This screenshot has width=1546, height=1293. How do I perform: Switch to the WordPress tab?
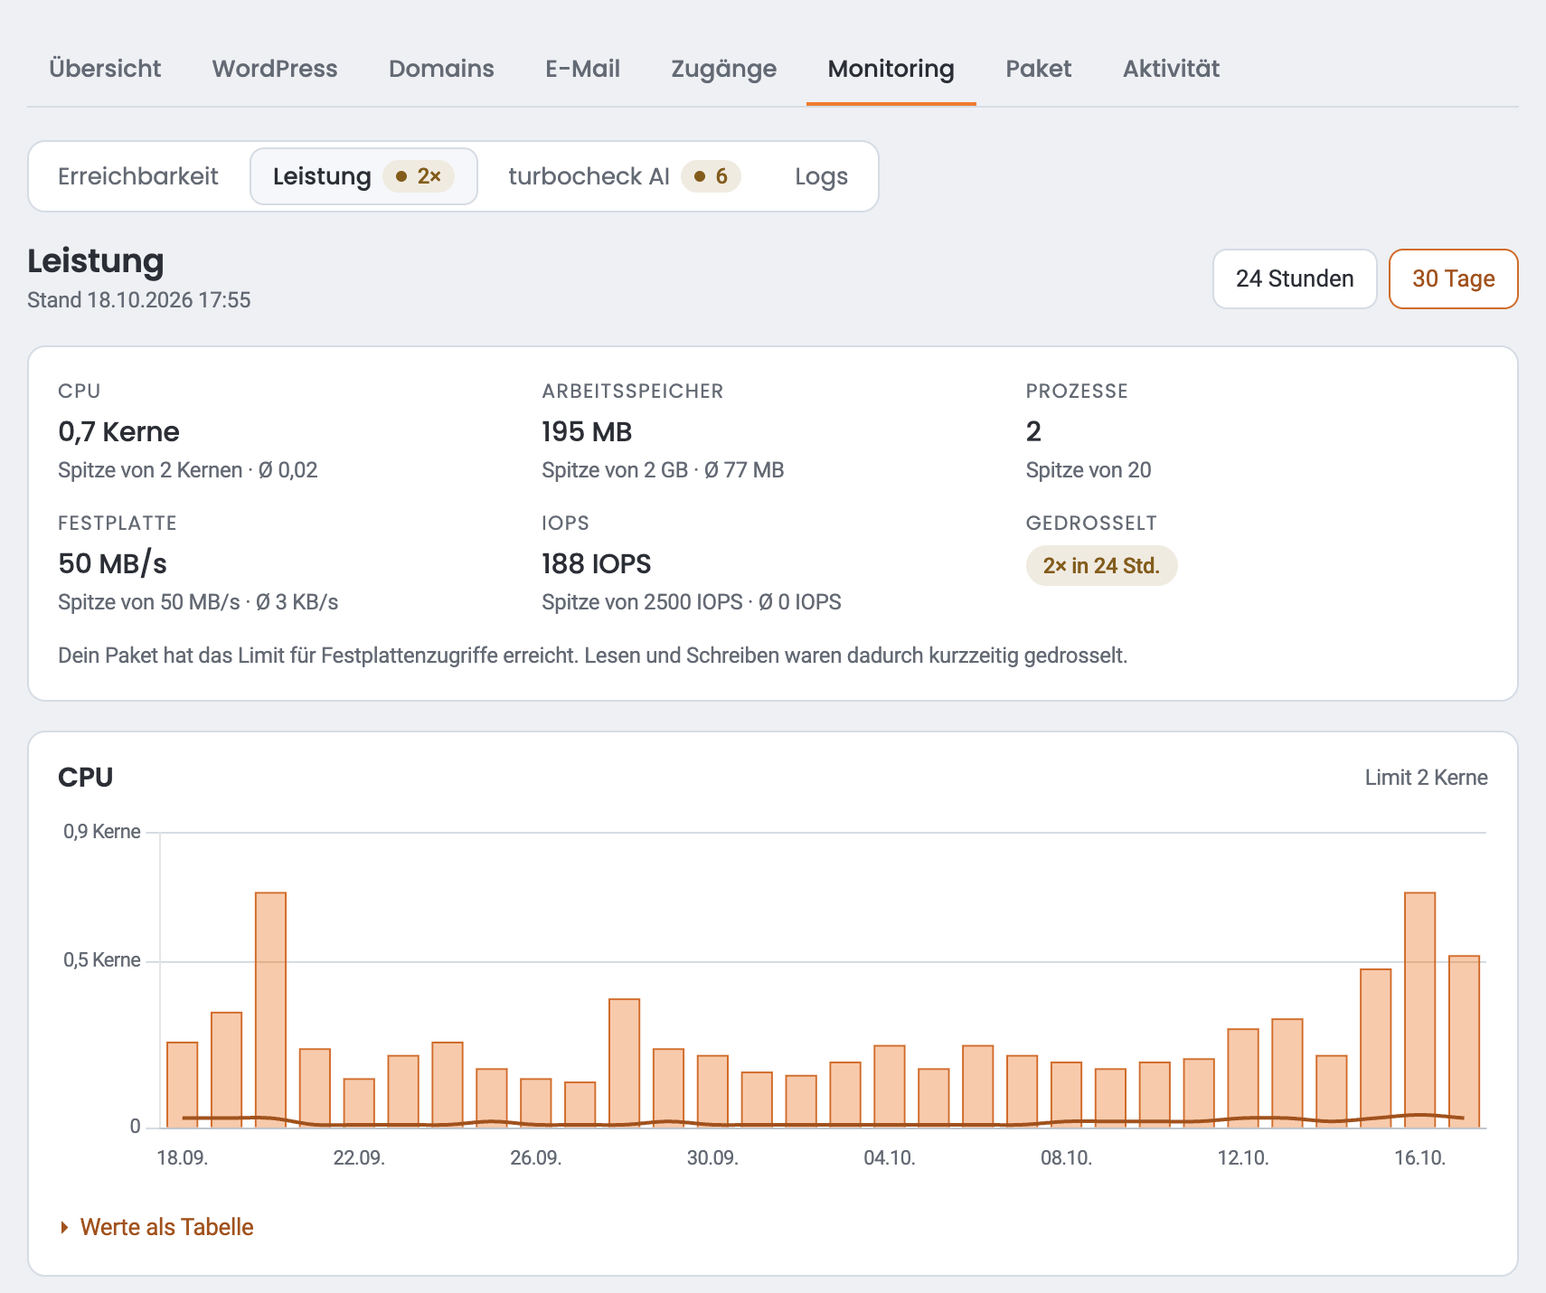275,69
